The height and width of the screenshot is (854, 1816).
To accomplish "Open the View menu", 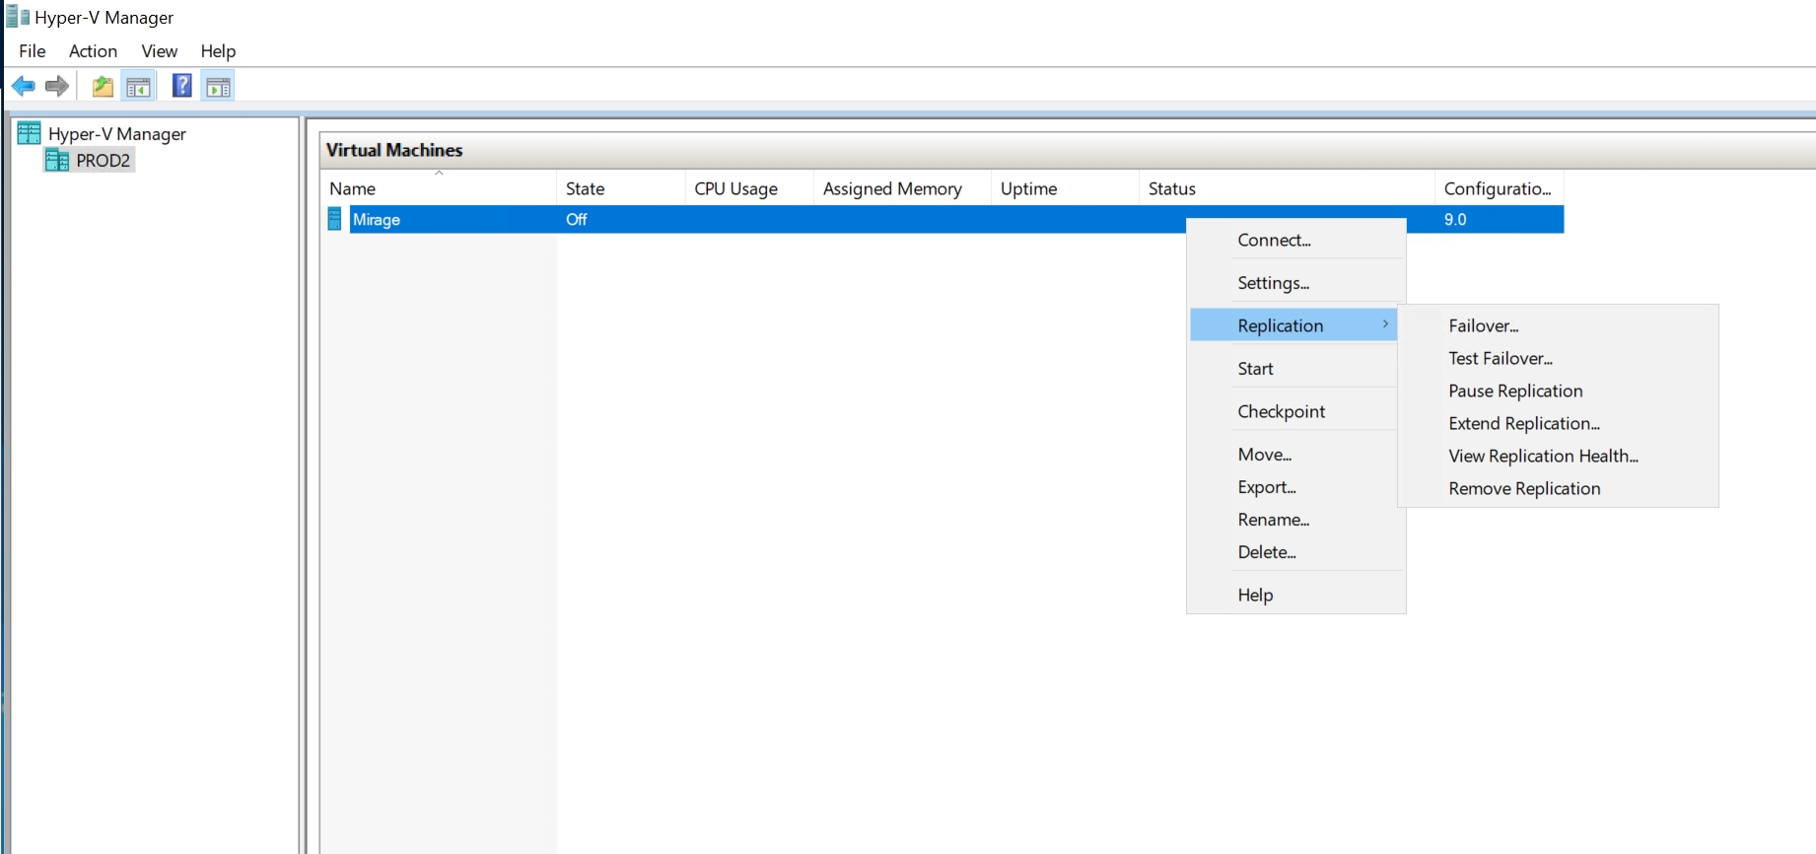I will [x=159, y=51].
